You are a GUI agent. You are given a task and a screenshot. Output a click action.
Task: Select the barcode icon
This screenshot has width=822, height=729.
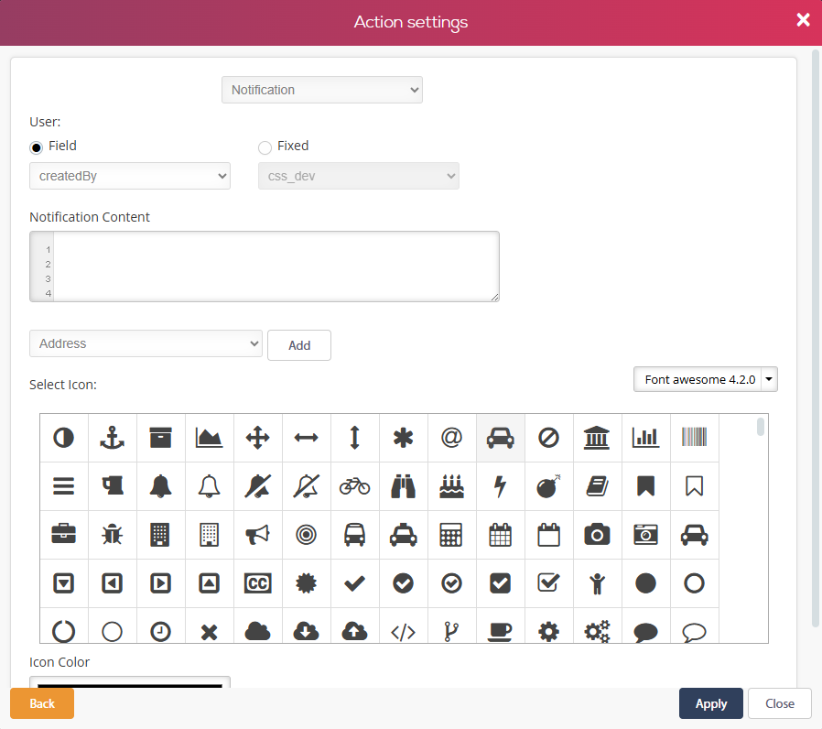[695, 438]
